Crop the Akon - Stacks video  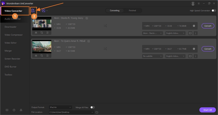pos(42,32)
